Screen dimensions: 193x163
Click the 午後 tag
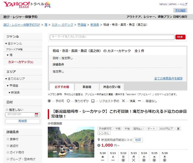click(127, 129)
